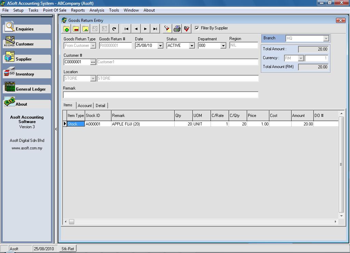Click the delete record folder icon

point(76,29)
